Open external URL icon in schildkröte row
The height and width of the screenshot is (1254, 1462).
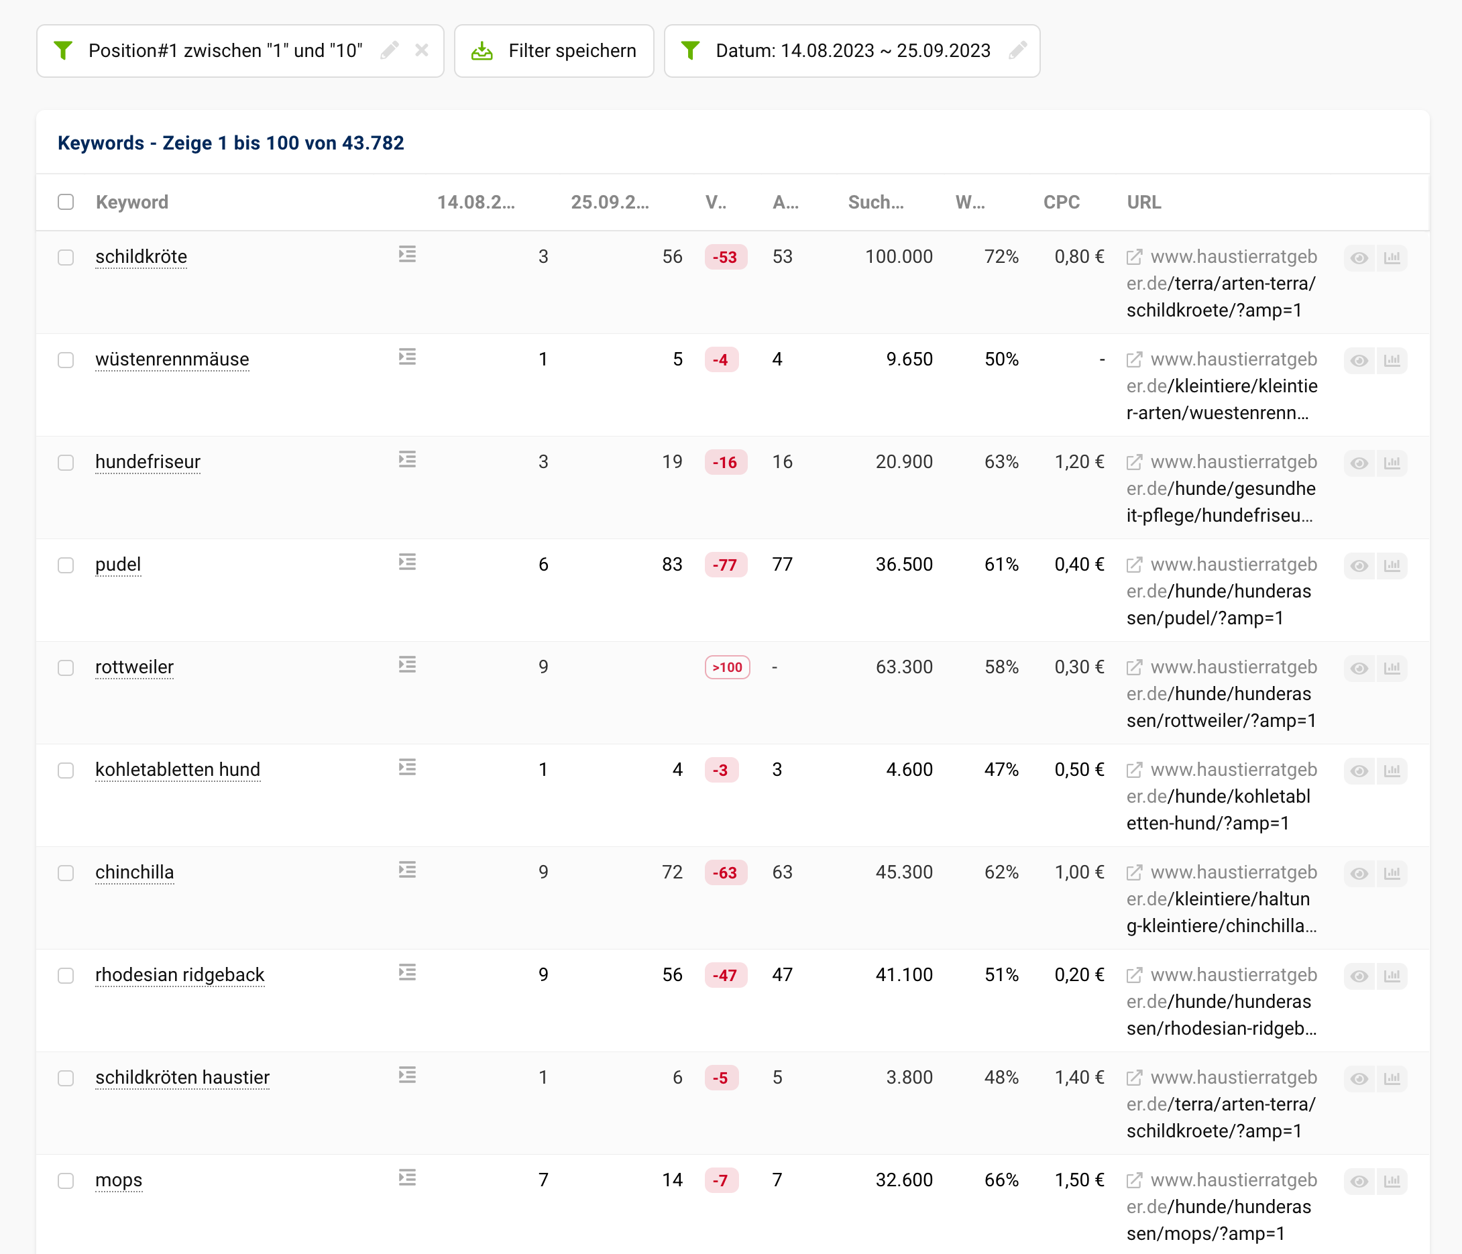1135,257
